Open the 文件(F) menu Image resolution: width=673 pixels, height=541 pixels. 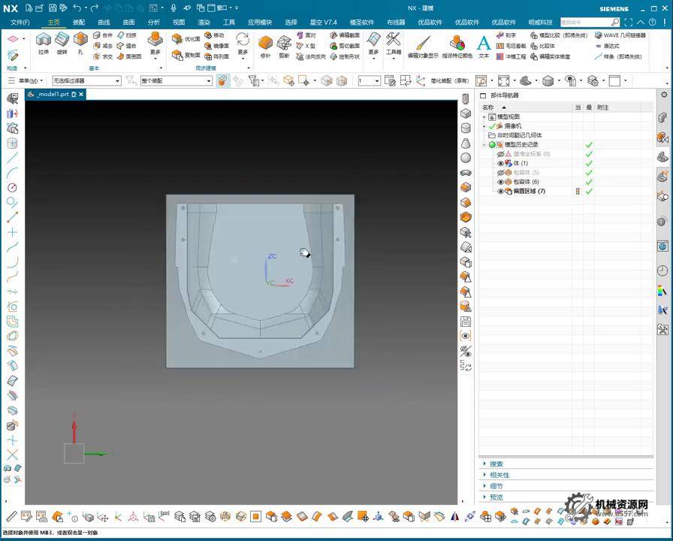click(20, 23)
